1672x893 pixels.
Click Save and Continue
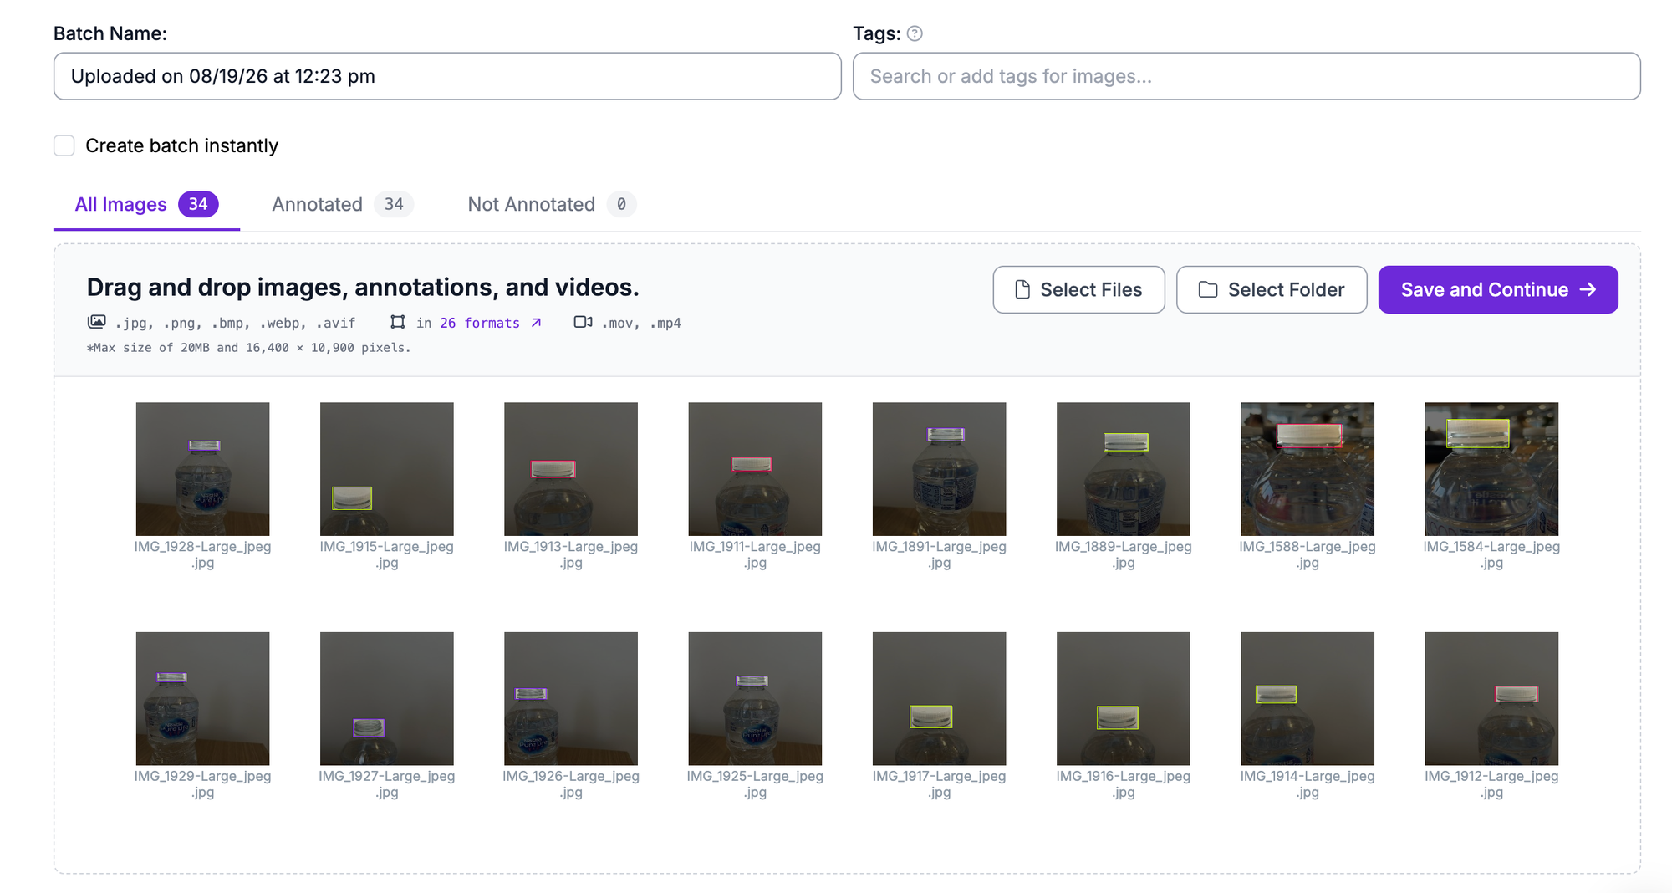point(1497,289)
